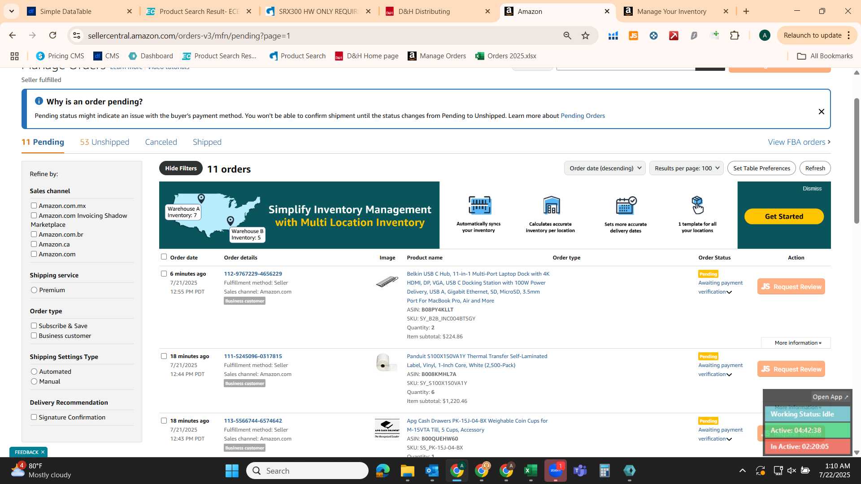This screenshot has width=861, height=484.
Task: View site information icon in address bar
Action: pos(77,35)
